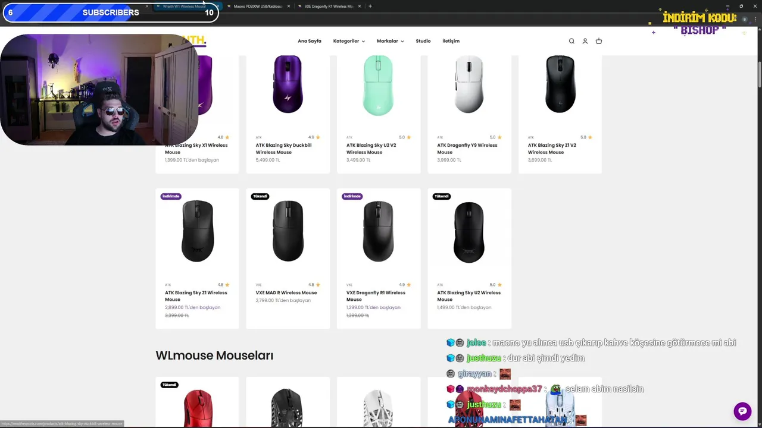Image resolution: width=762 pixels, height=428 pixels.
Task: Close the Maono PD200W tab
Action: pyautogui.click(x=289, y=6)
